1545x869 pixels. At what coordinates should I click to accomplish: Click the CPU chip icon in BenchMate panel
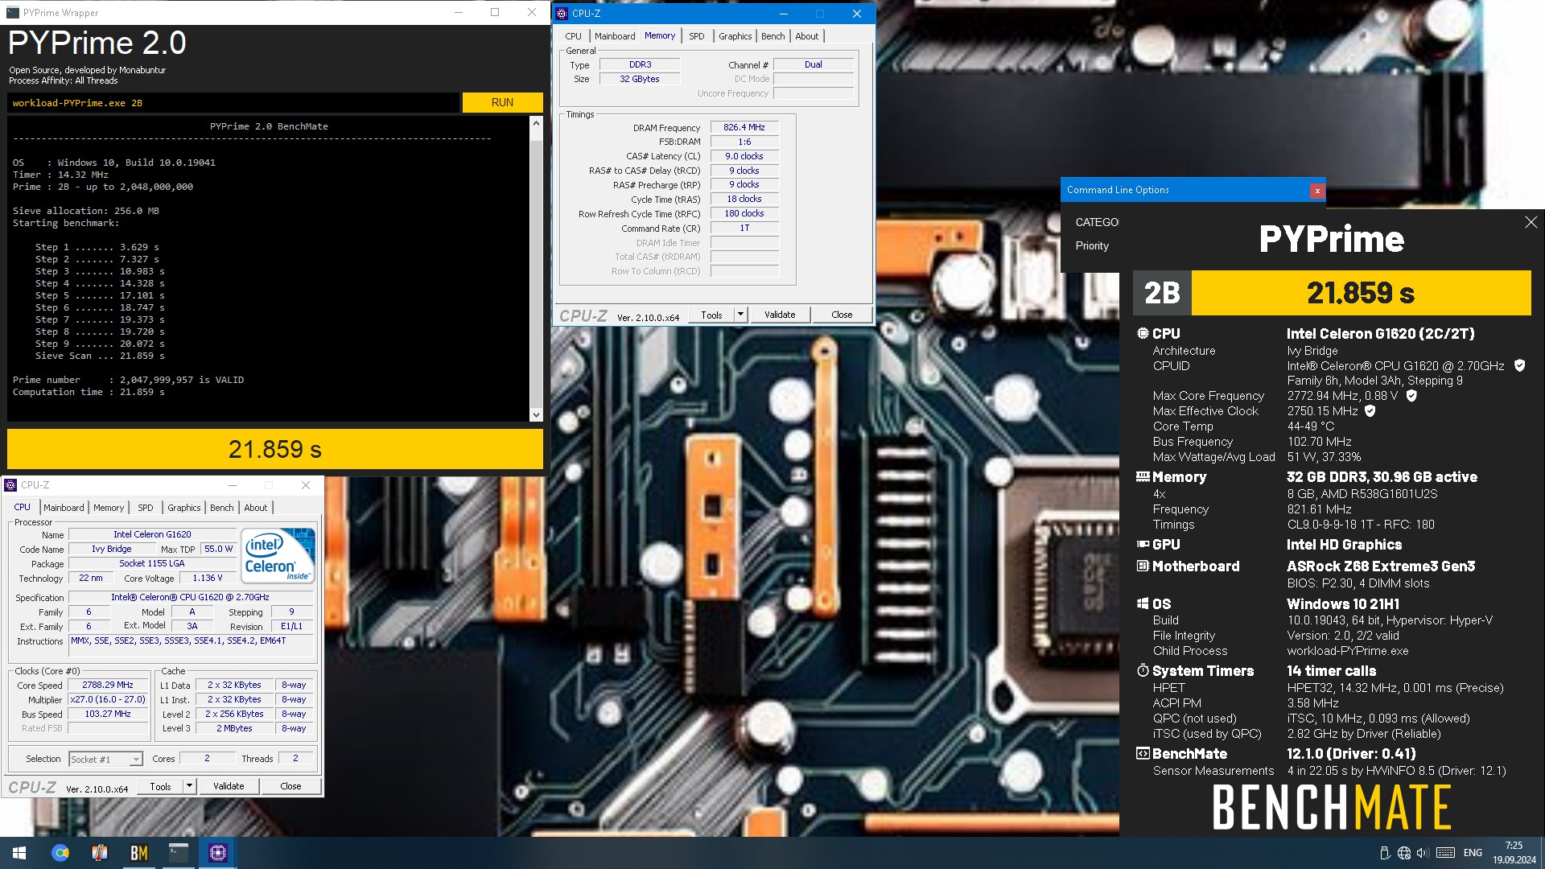click(1143, 333)
